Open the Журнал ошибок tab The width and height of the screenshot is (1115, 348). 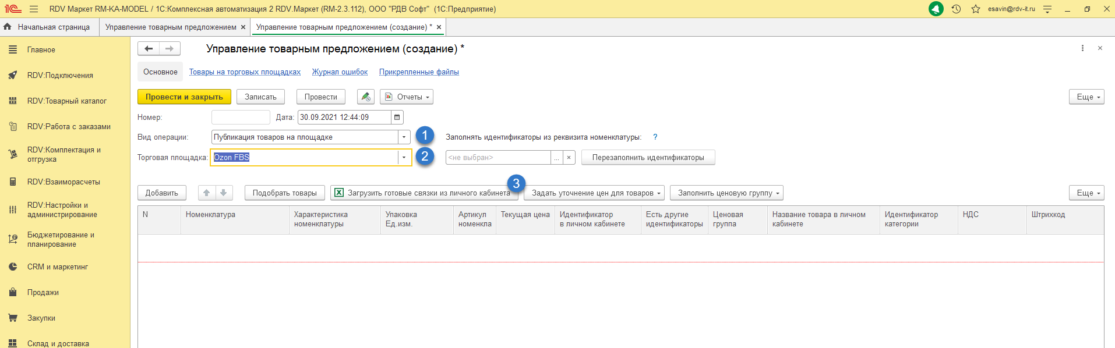(x=340, y=72)
